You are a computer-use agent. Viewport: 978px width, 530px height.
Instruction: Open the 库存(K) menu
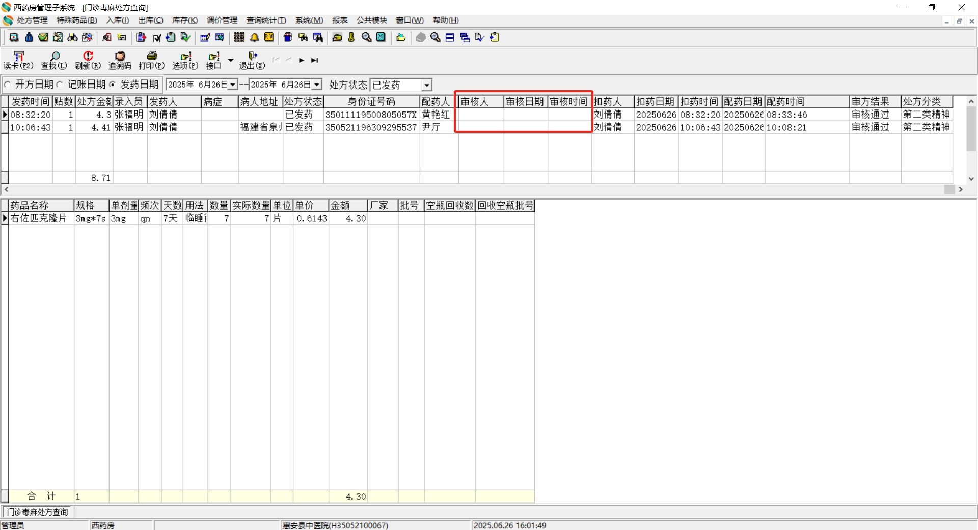(185, 20)
